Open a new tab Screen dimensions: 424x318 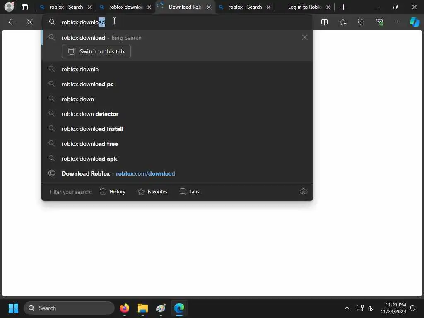click(x=343, y=7)
